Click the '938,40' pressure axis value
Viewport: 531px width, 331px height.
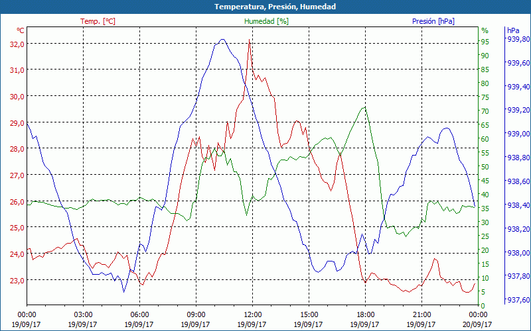(x=518, y=205)
